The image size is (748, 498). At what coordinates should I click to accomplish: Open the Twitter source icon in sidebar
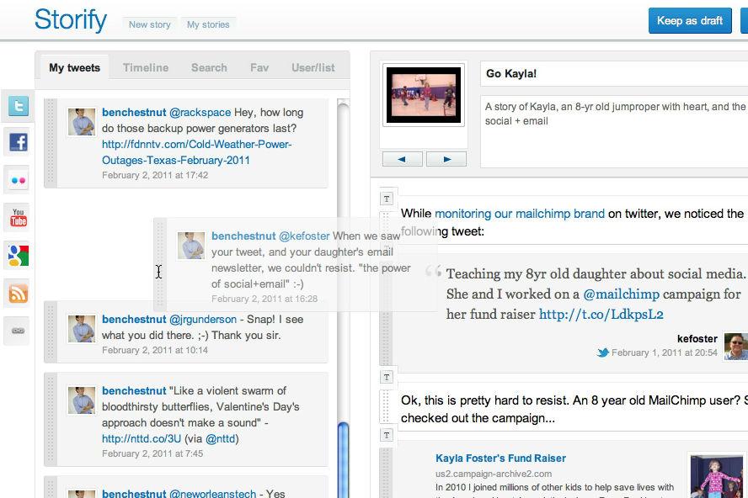pyautogui.click(x=19, y=105)
